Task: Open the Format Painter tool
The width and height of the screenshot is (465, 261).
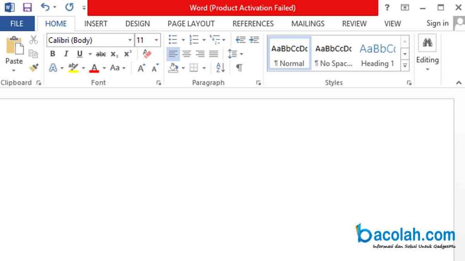Action: click(34, 68)
